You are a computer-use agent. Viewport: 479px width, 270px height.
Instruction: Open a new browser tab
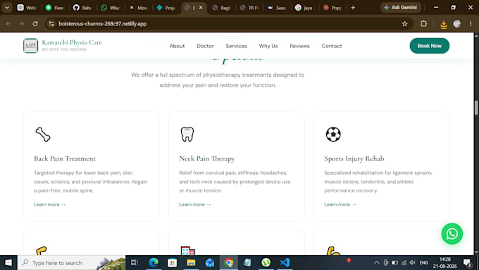coord(353,8)
